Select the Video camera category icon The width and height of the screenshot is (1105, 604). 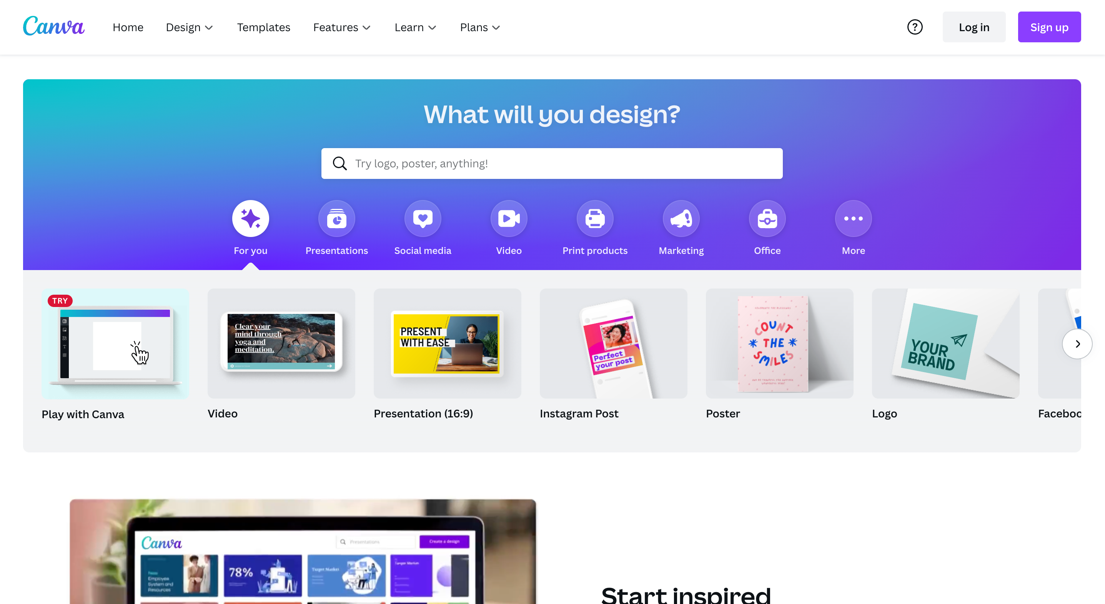click(509, 219)
